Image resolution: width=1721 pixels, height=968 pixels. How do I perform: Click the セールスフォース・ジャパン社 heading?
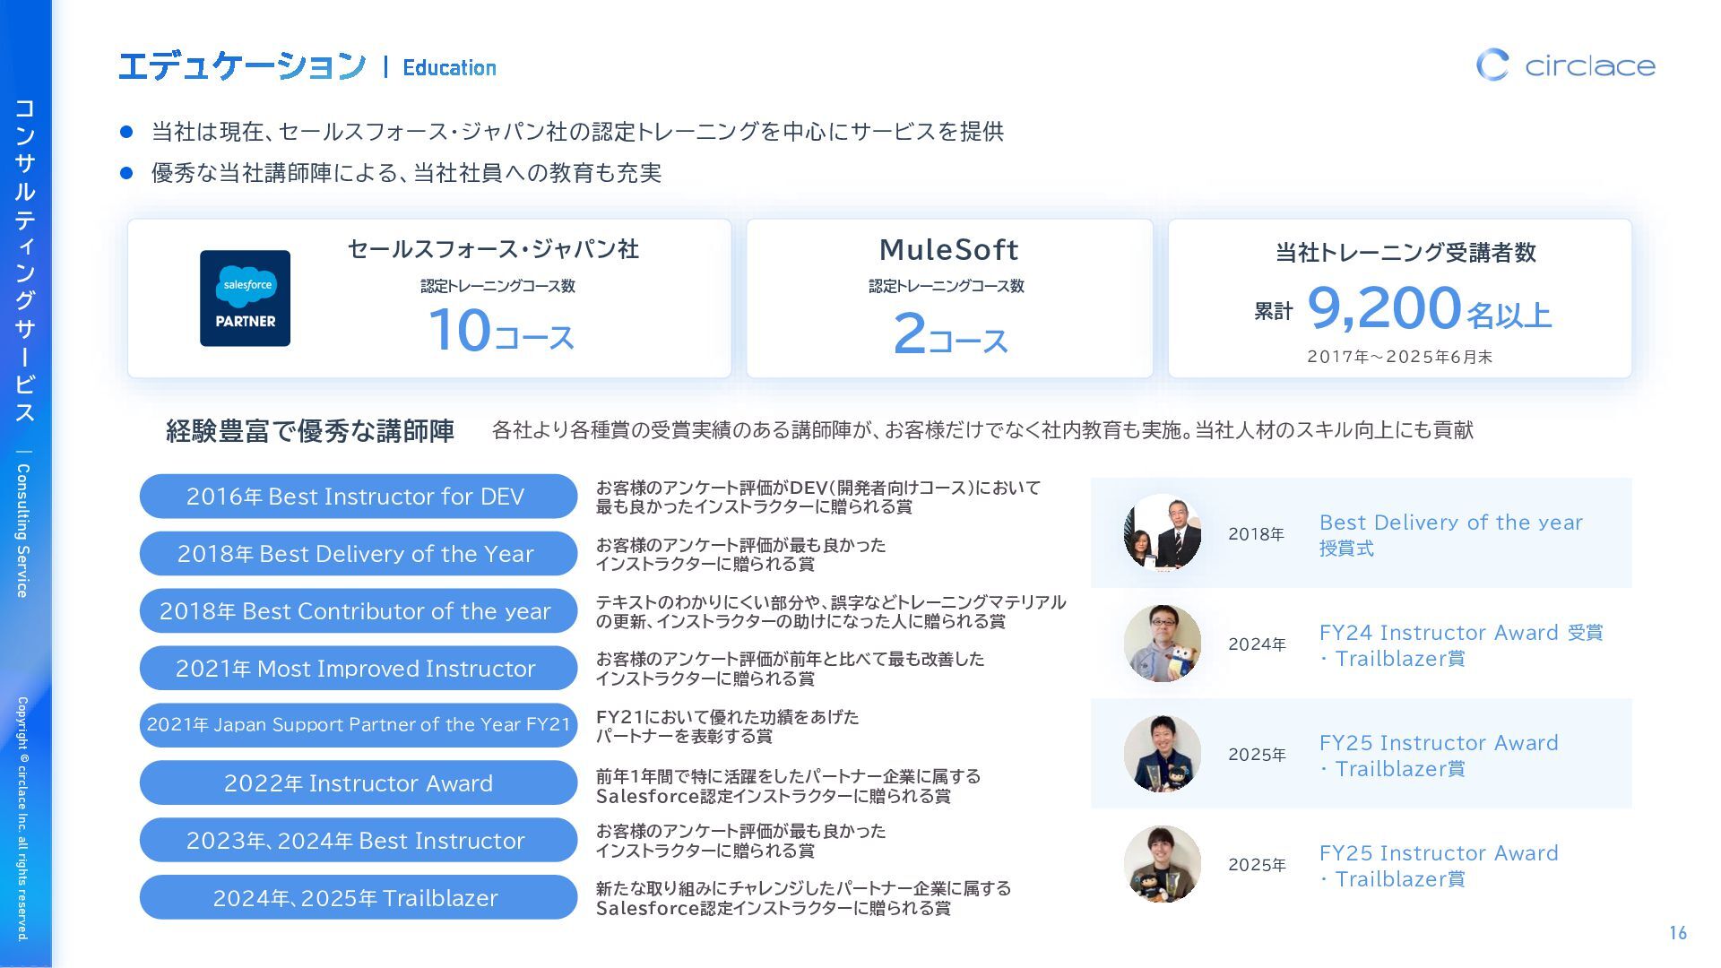(493, 249)
